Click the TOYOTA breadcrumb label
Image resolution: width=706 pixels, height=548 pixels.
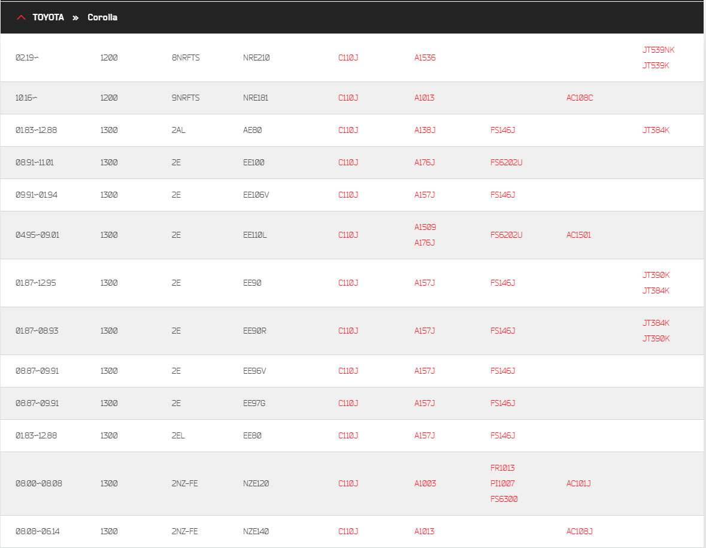click(48, 17)
